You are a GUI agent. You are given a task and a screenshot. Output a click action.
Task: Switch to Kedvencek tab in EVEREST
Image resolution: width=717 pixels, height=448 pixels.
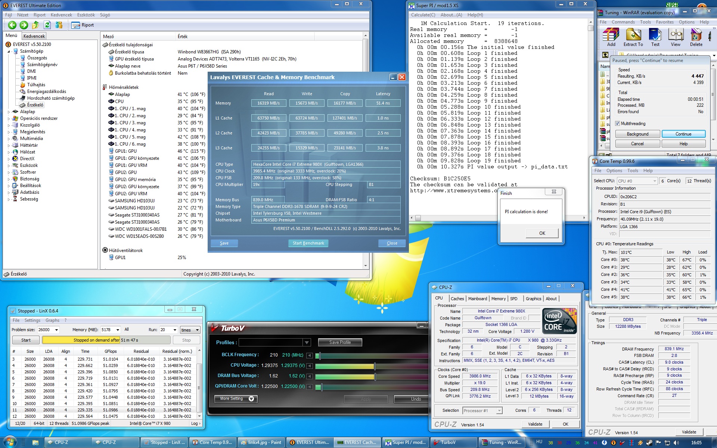[34, 36]
